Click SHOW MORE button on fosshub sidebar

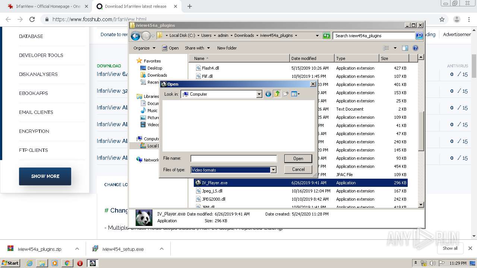pos(45,176)
